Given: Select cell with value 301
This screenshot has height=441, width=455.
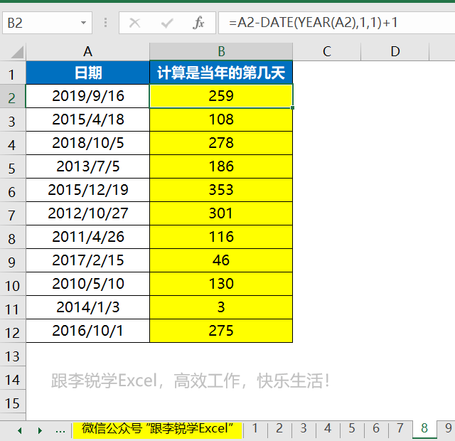Looking at the screenshot, I should [221, 213].
